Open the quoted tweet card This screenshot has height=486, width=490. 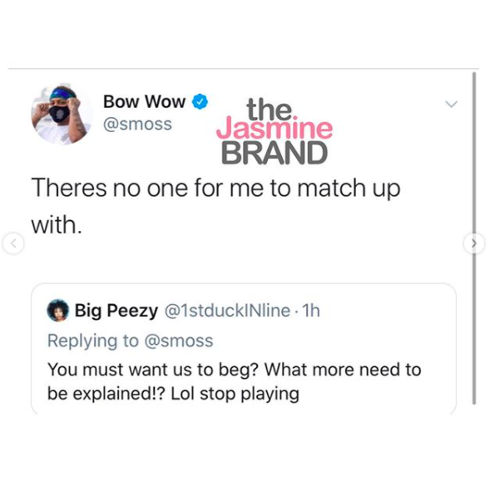tap(244, 349)
